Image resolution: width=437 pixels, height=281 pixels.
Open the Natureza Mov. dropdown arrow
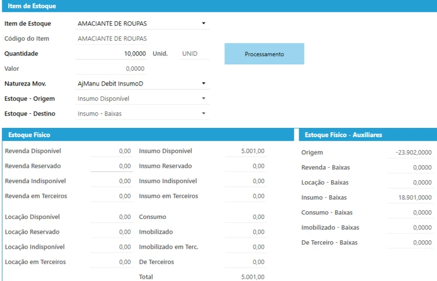(204, 83)
